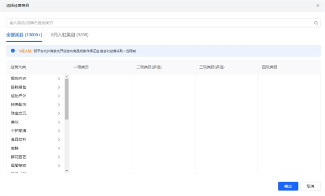Select the 美妆 category
This screenshot has height=196, width=325.
tap(35, 122)
